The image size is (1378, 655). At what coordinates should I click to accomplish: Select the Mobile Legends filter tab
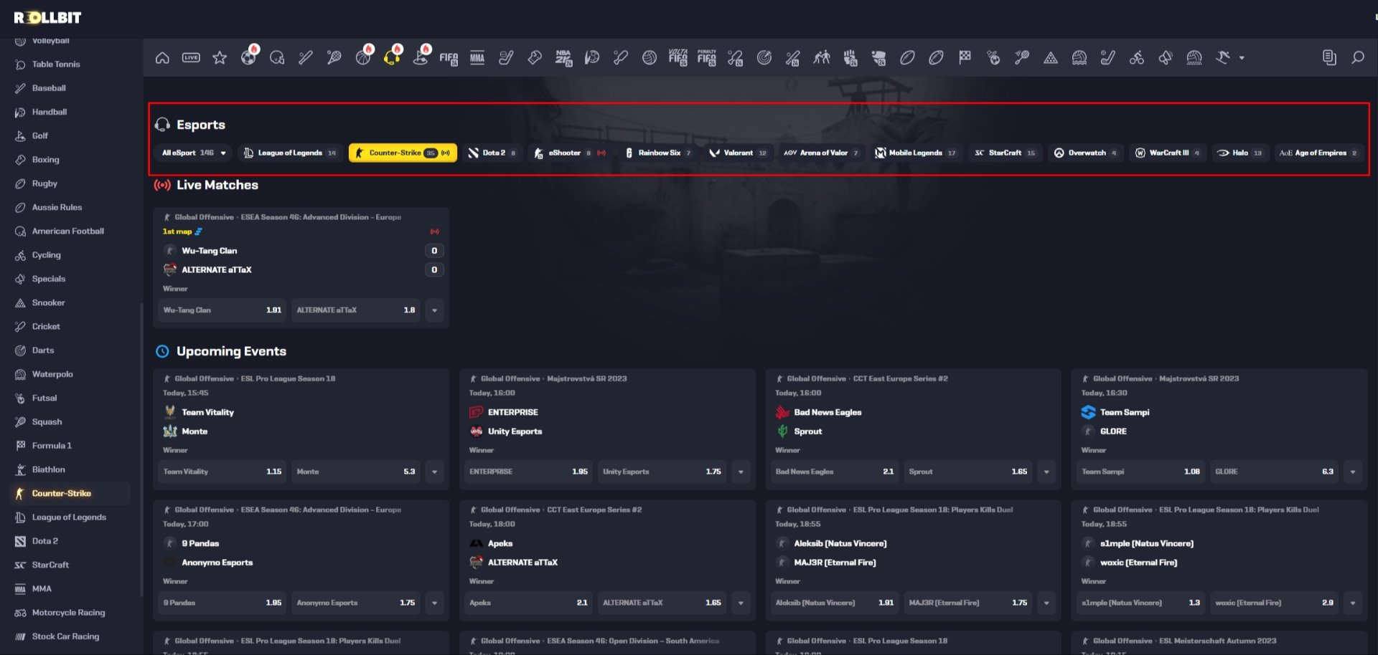click(x=916, y=153)
